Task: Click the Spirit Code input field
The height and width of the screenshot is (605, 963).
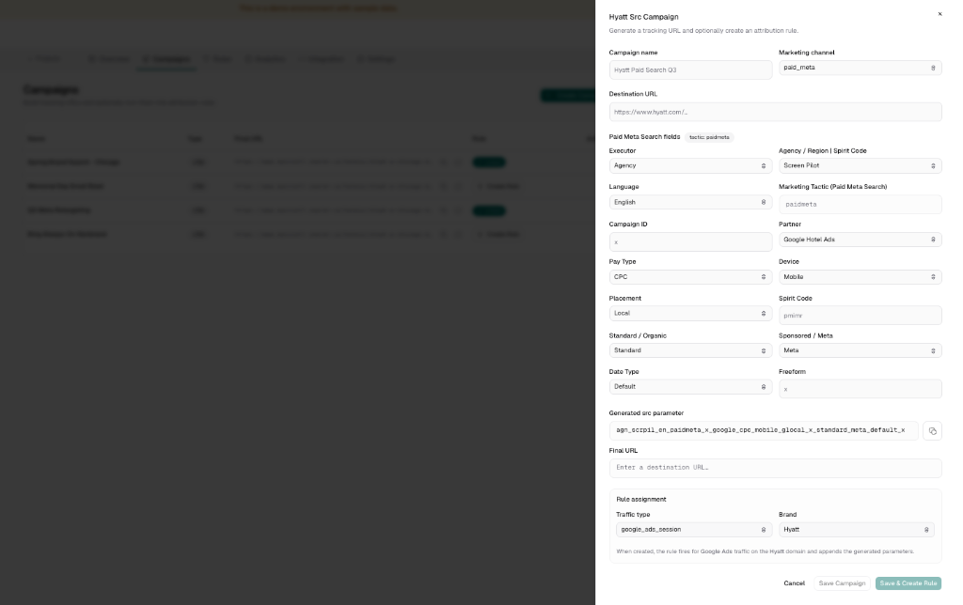Action: (860, 316)
